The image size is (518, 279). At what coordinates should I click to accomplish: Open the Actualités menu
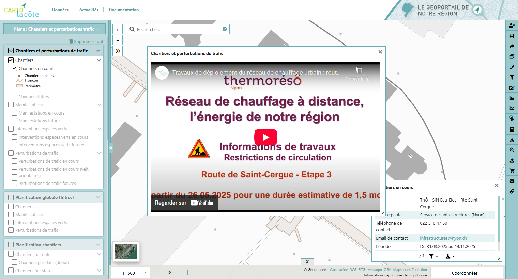89,10
